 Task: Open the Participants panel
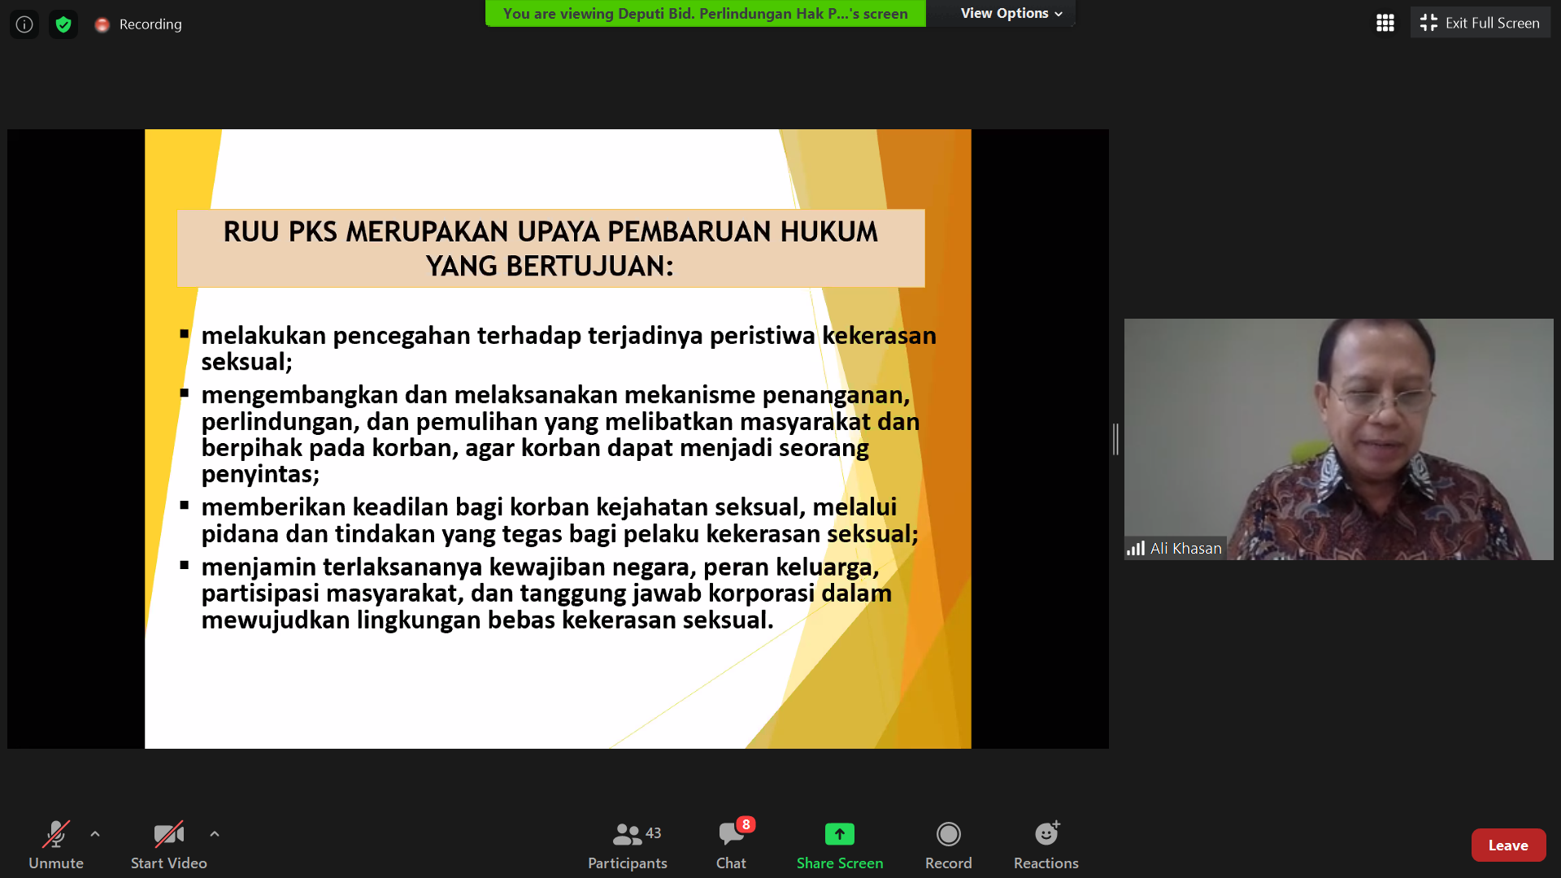pos(628,845)
